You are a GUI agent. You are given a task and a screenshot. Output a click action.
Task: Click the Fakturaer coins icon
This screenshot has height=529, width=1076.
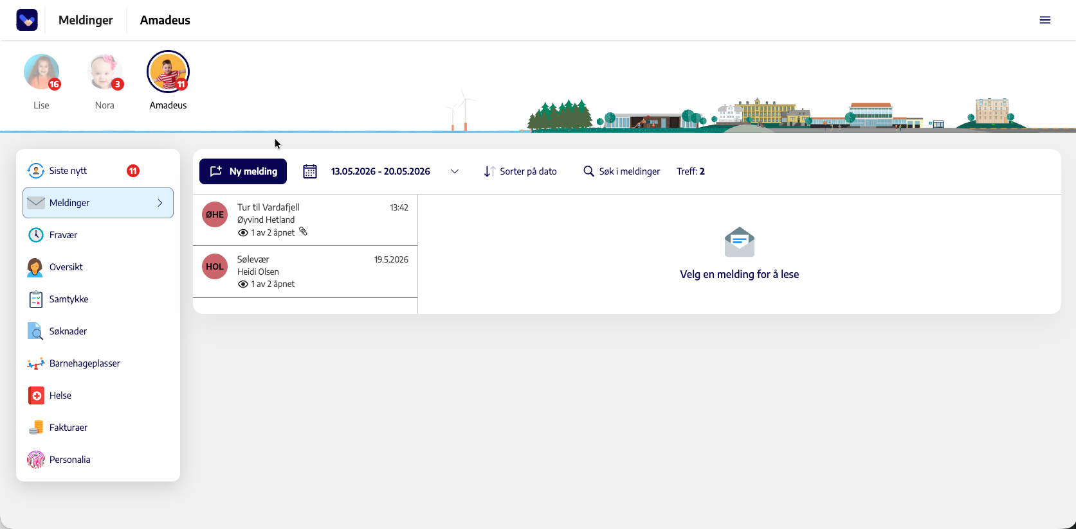click(x=36, y=428)
